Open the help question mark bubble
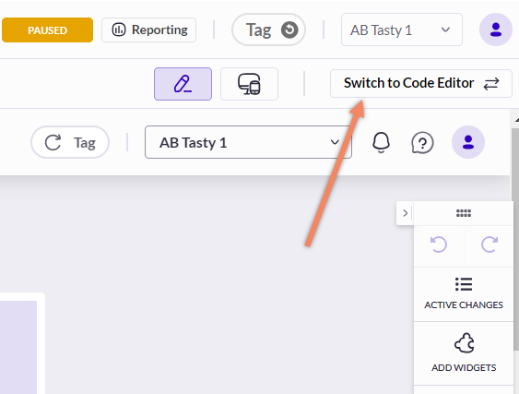The width and height of the screenshot is (519, 394). coord(422,143)
